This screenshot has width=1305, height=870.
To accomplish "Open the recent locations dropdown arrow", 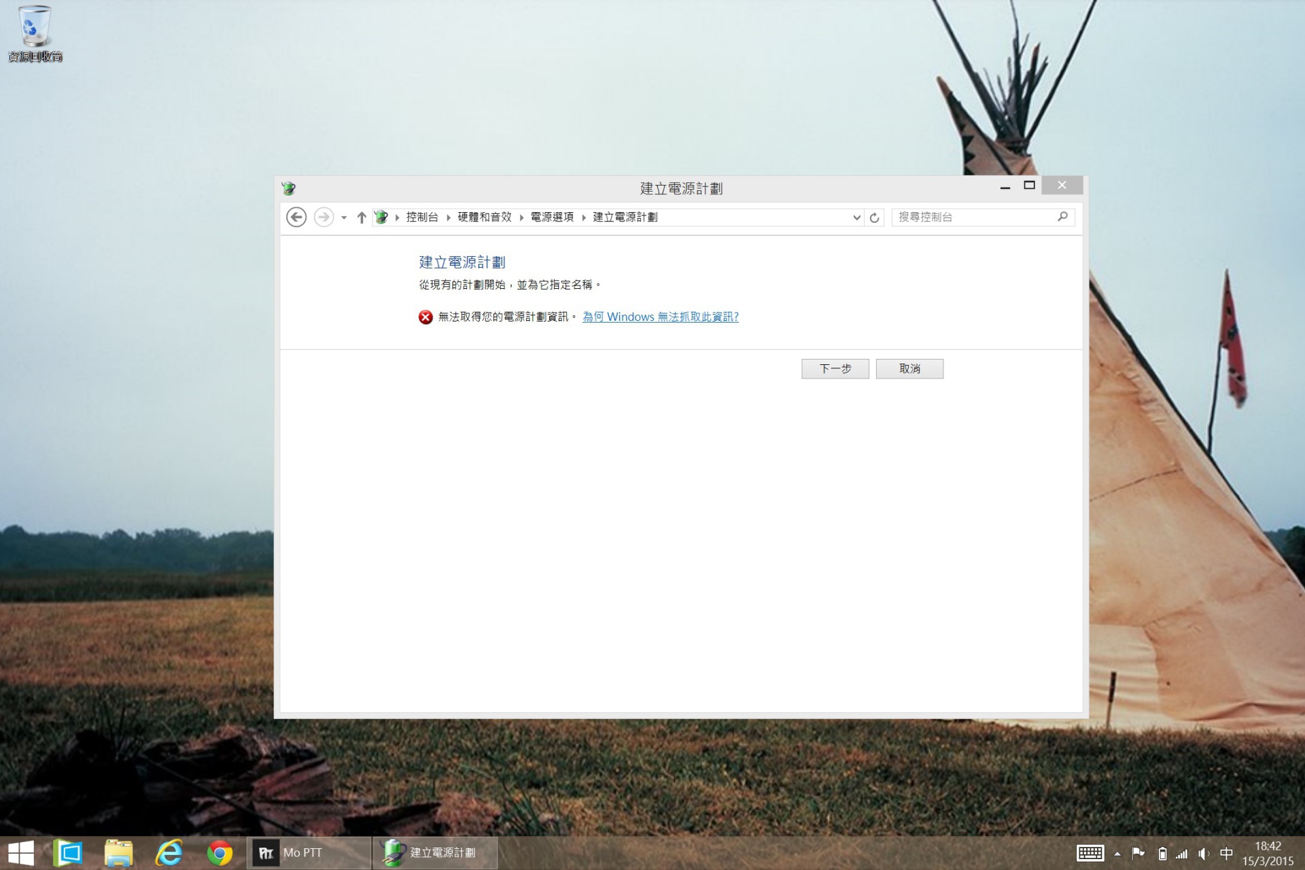I will pyautogui.click(x=344, y=217).
